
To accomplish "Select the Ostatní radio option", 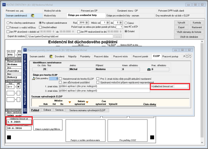I will click(126, 31).
